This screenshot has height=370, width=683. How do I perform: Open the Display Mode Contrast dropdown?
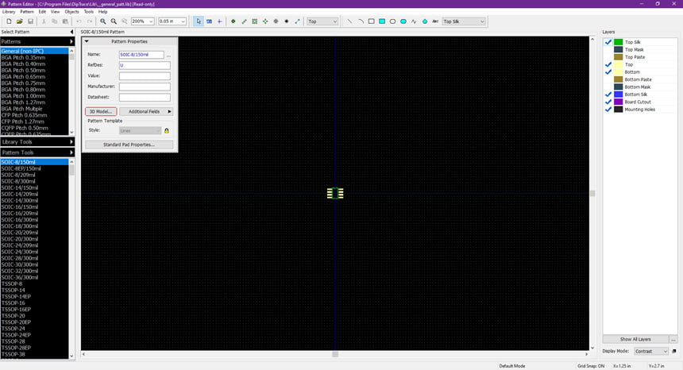point(665,351)
